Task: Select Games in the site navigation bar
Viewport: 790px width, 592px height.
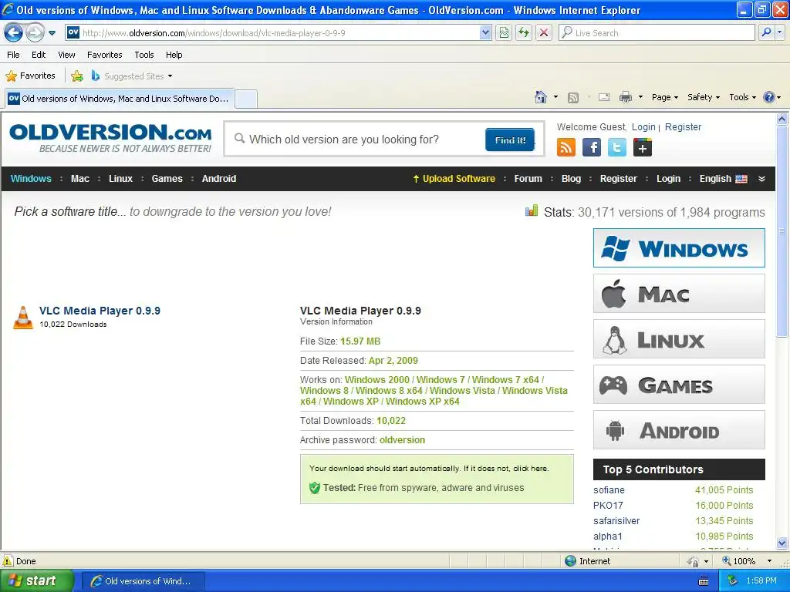Action: tap(167, 179)
